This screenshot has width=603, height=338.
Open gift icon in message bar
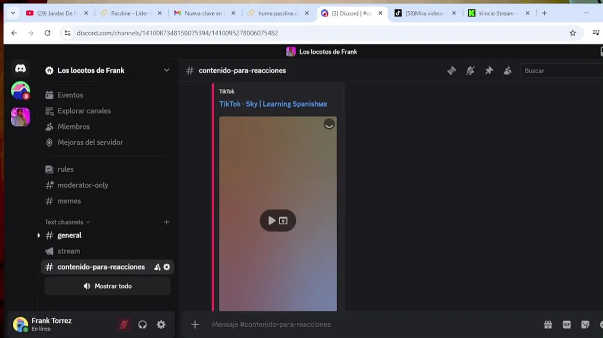click(548, 324)
